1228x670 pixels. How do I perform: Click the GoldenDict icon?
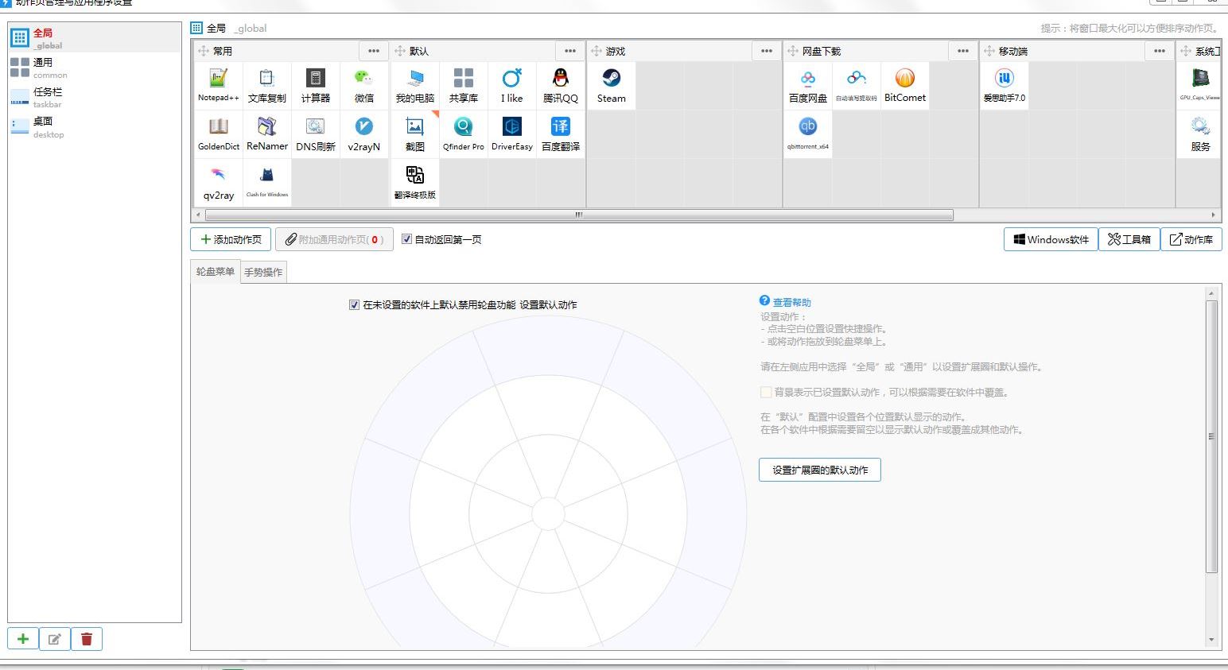(x=218, y=134)
